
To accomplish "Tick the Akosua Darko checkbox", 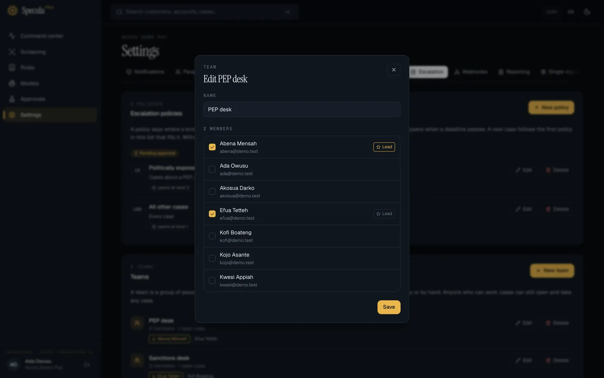I will 212,192.
